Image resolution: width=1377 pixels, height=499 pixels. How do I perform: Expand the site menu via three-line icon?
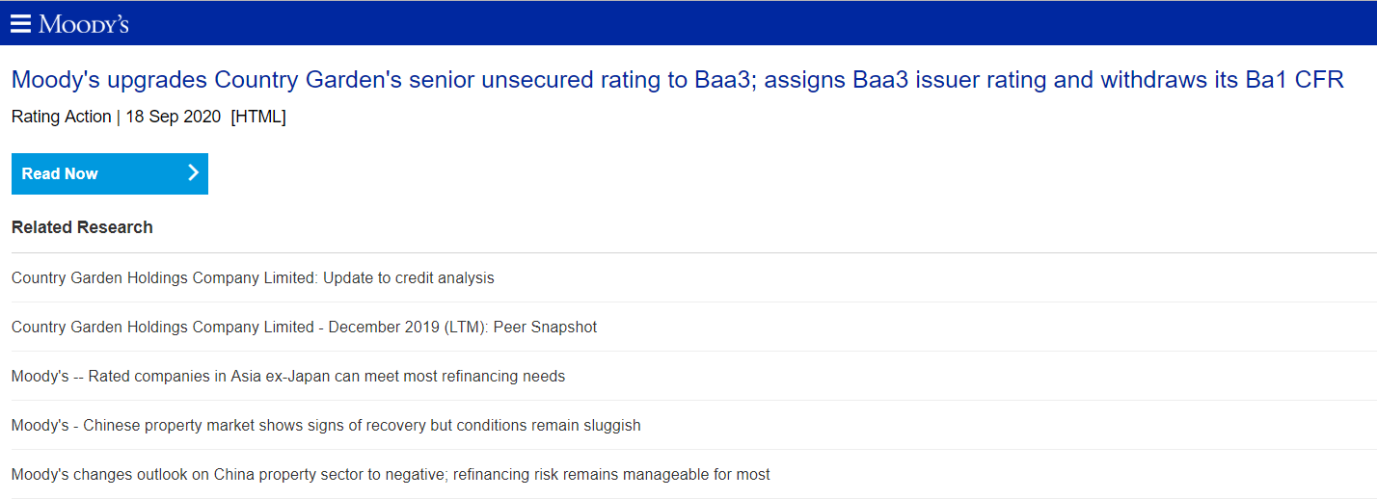pos(20,23)
